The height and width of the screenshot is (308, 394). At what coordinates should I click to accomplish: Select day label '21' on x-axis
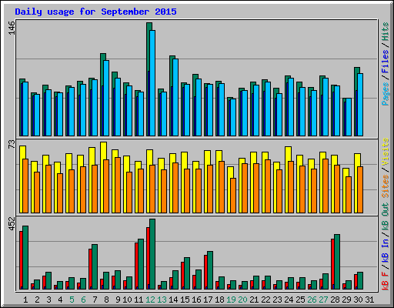254,300
